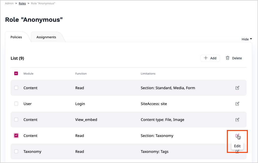Image resolution: width=258 pixels, height=163 pixels.
Task: Click the plus icon to add policy
Action: coord(206,58)
